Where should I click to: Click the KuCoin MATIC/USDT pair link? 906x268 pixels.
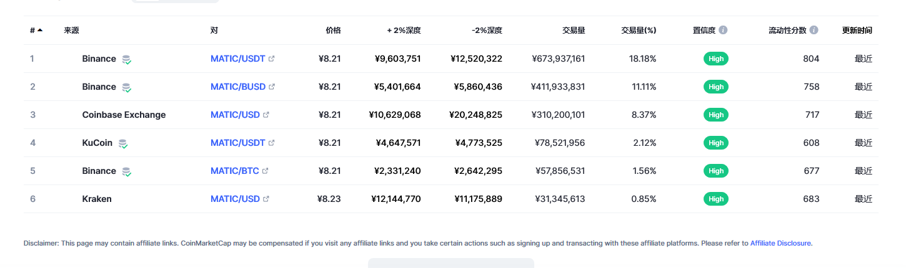(x=238, y=143)
